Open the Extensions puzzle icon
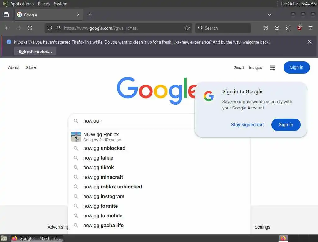This screenshot has height=242, width=318. point(288,28)
